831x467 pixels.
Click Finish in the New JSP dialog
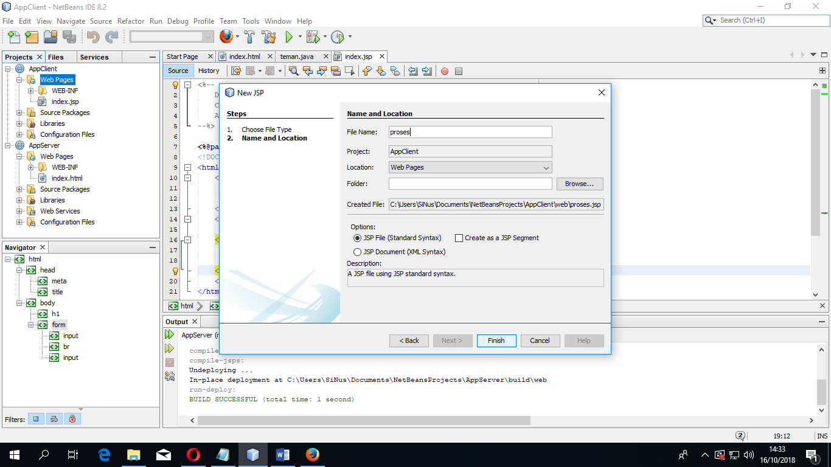point(496,341)
